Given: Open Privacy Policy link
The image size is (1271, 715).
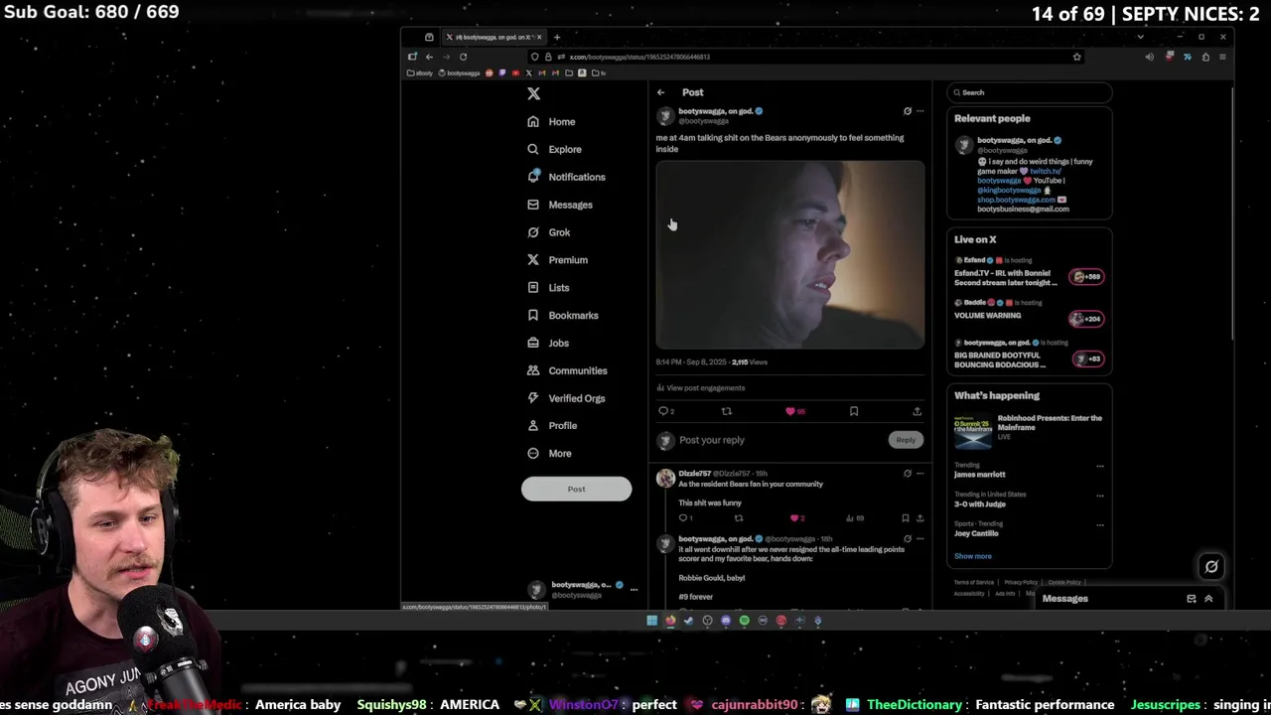Looking at the screenshot, I should 1021,583.
